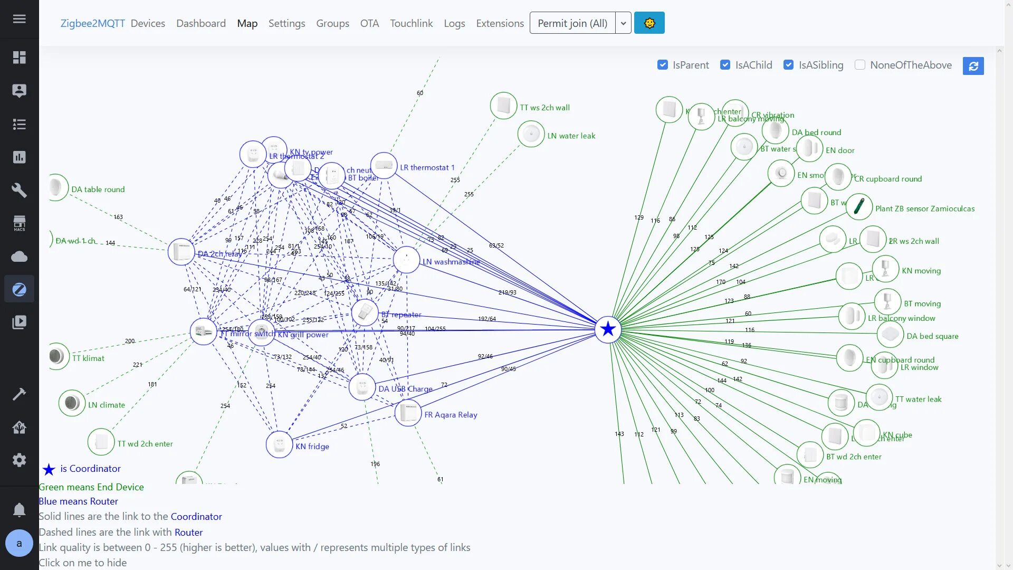1013x570 pixels.
Task: Click the theme switcher sun button
Action: click(649, 23)
